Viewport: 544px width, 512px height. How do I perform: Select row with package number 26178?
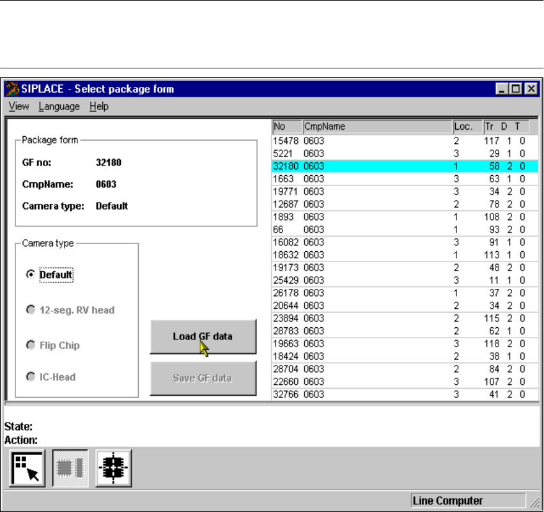[405, 293]
